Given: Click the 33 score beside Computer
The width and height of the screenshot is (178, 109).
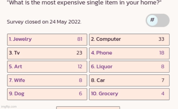Looking at the screenshot, I should 161,39.
